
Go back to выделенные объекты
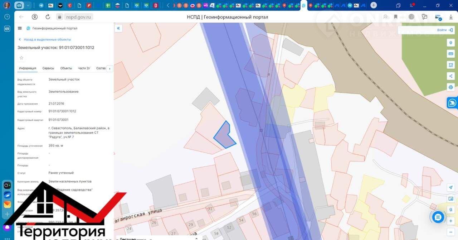pos(45,39)
